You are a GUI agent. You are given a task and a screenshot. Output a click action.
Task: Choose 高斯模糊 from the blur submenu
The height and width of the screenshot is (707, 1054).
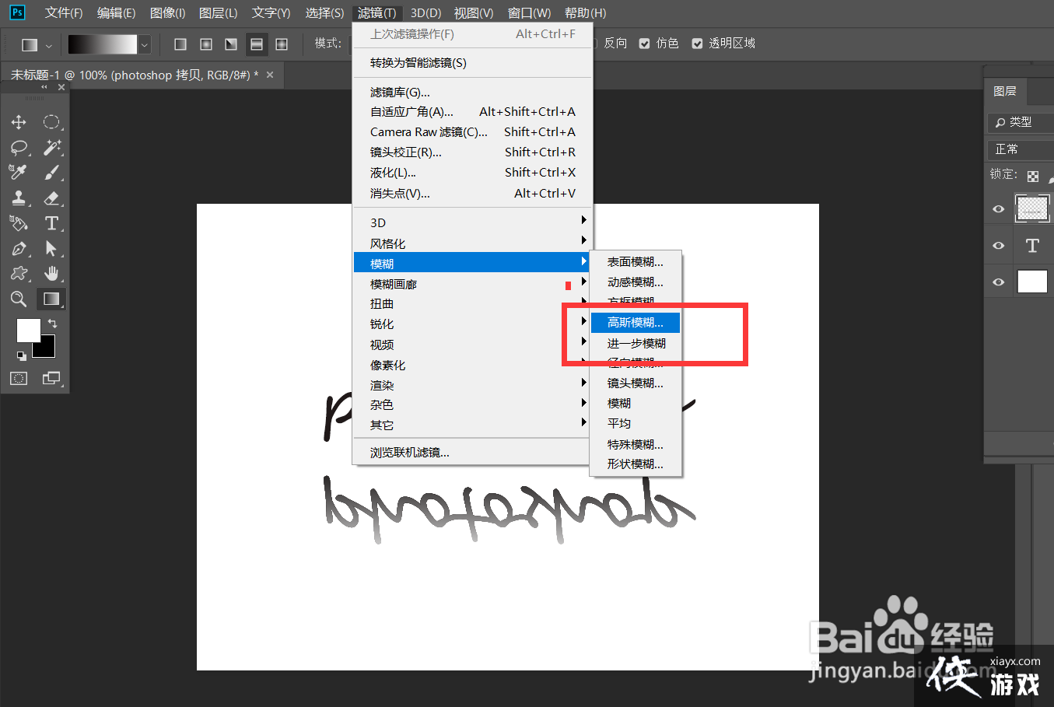pos(634,322)
